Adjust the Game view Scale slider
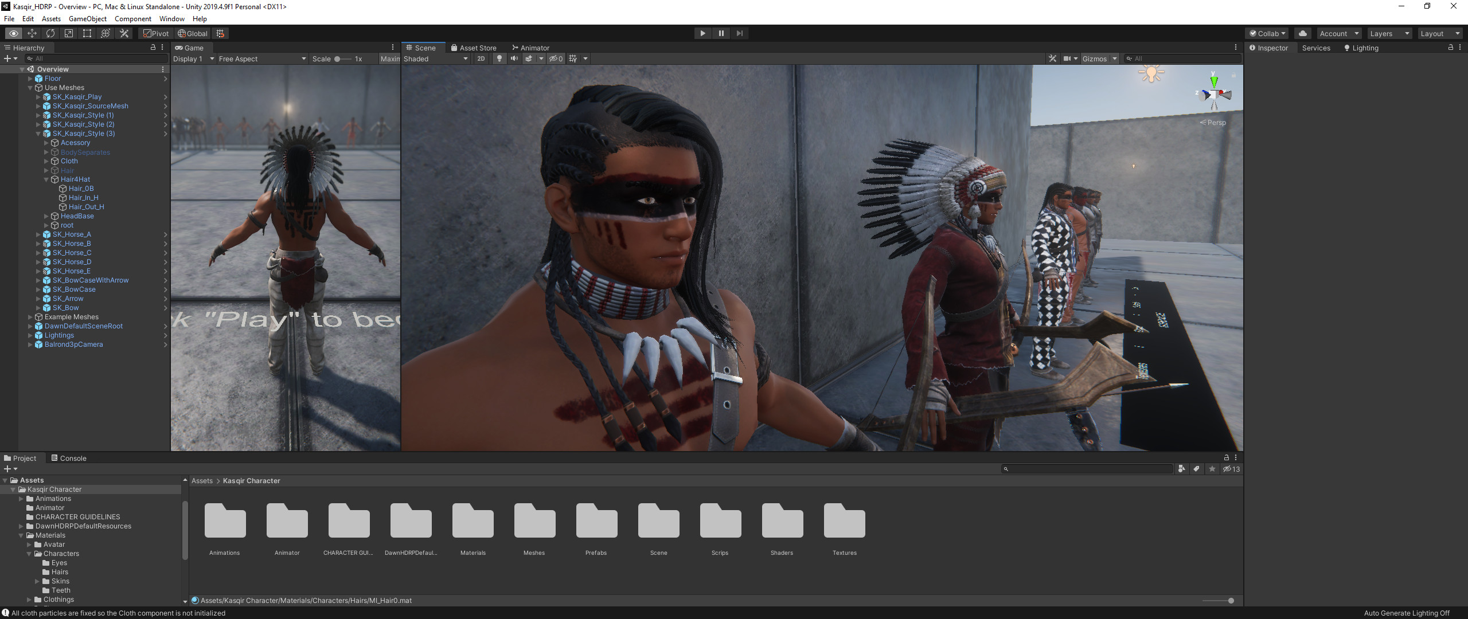 click(342, 58)
